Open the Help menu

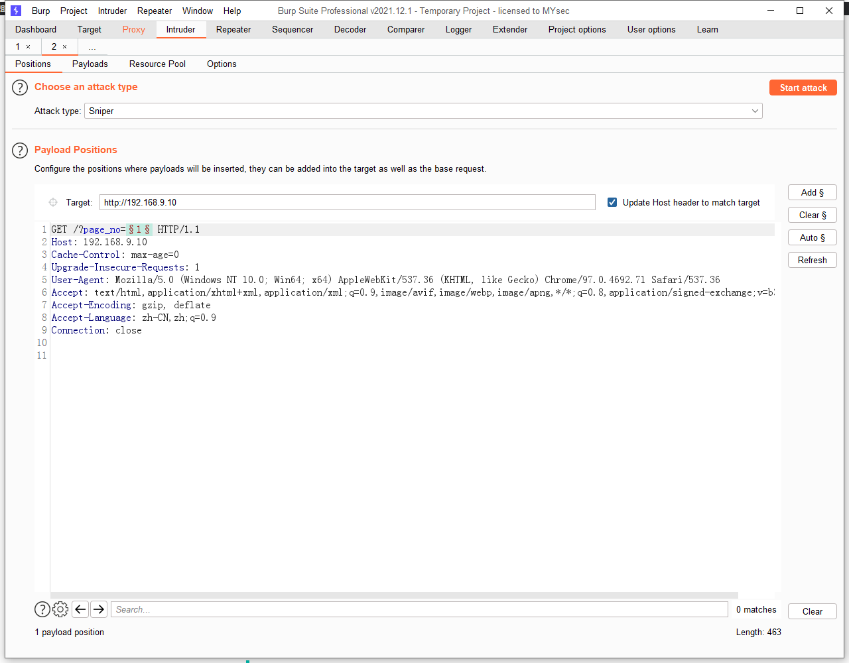(232, 11)
